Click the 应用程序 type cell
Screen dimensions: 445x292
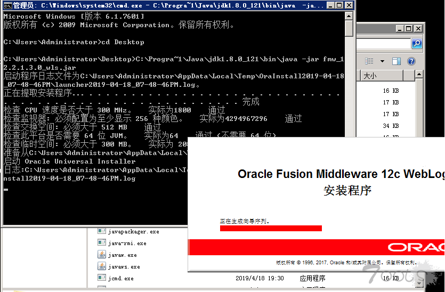[312, 278]
